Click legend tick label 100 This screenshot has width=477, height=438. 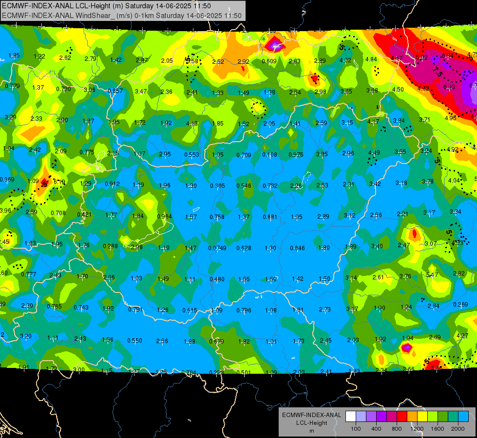(x=356, y=429)
